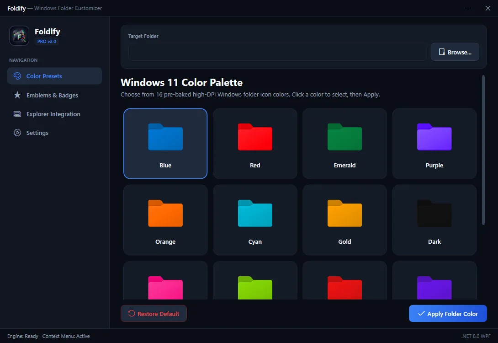
Task: Click the Red folder icon
Action: (255, 137)
